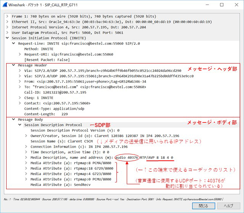Select the Content-Type: application/sdp line
This screenshot has width=244, height=213.
[x=54, y=109]
